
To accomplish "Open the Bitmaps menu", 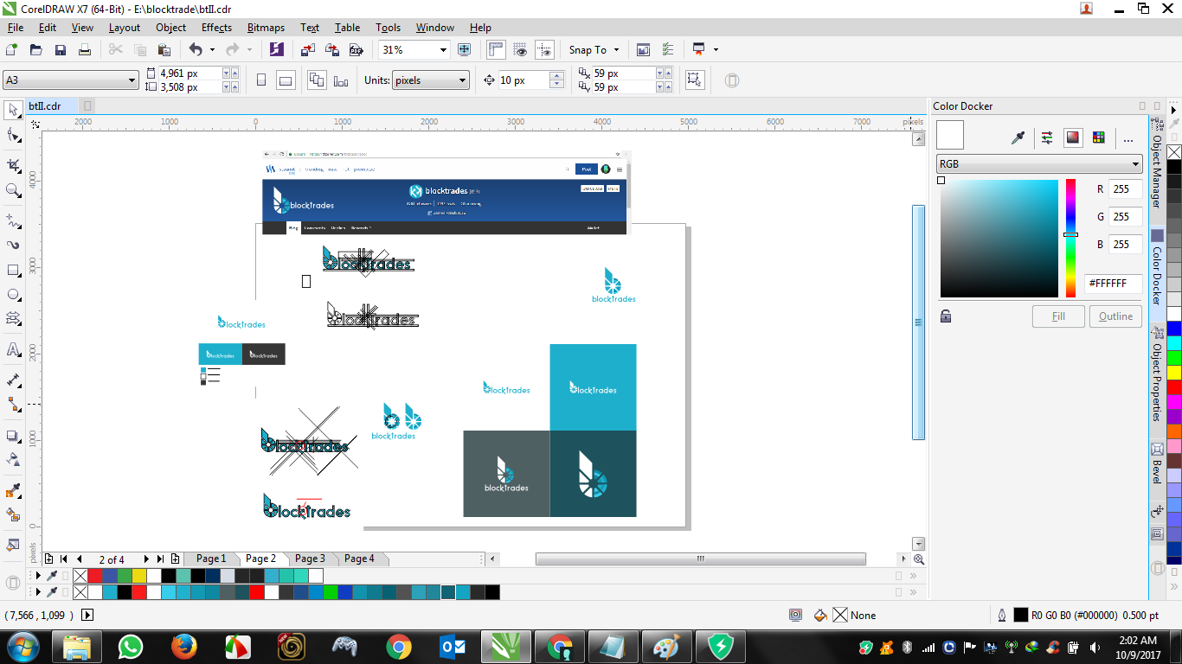I will tap(266, 28).
